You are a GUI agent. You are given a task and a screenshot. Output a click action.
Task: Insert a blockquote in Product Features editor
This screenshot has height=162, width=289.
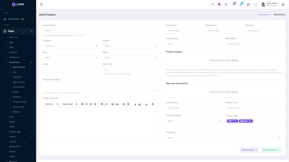(102, 104)
